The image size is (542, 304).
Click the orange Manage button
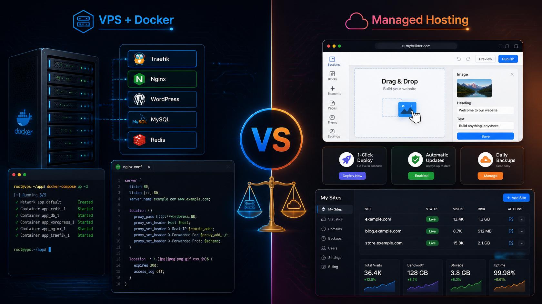pyautogui.click(x=490, y=176)
